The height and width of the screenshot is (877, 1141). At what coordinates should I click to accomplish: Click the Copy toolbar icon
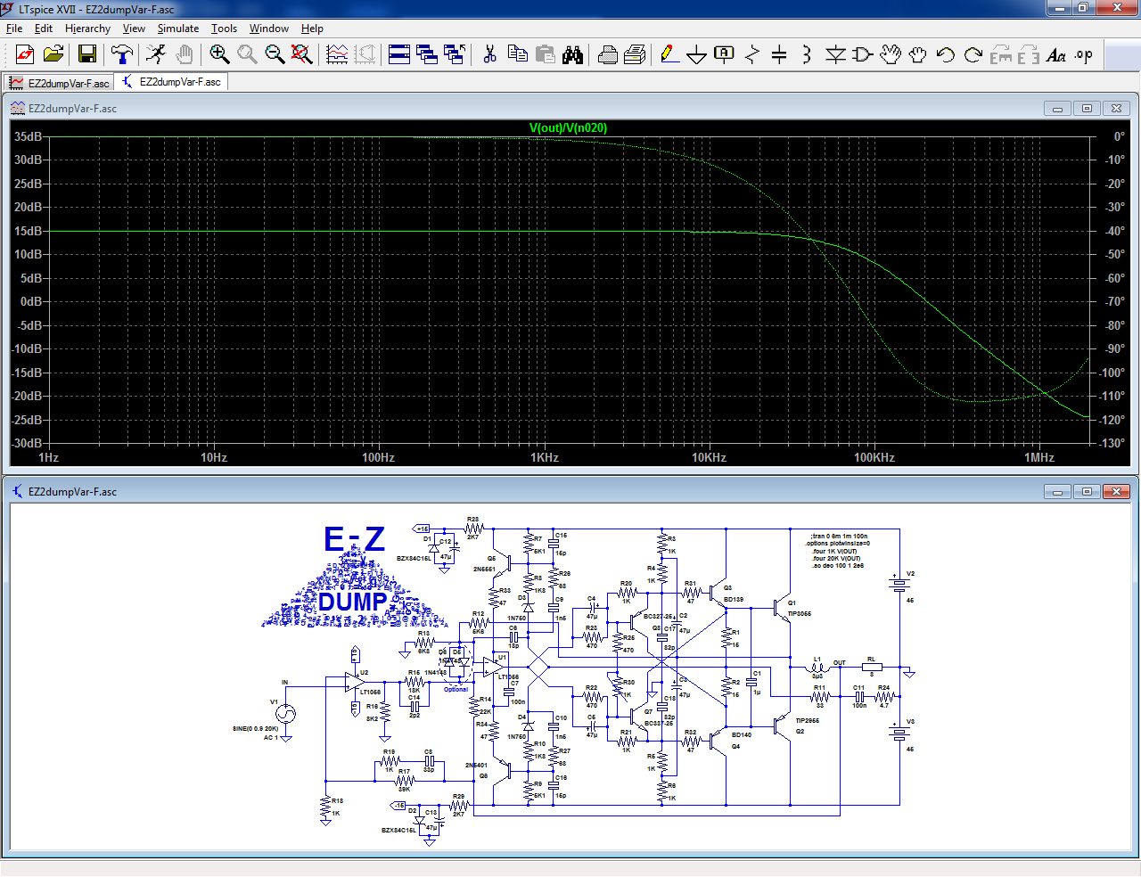pos(517,54)
